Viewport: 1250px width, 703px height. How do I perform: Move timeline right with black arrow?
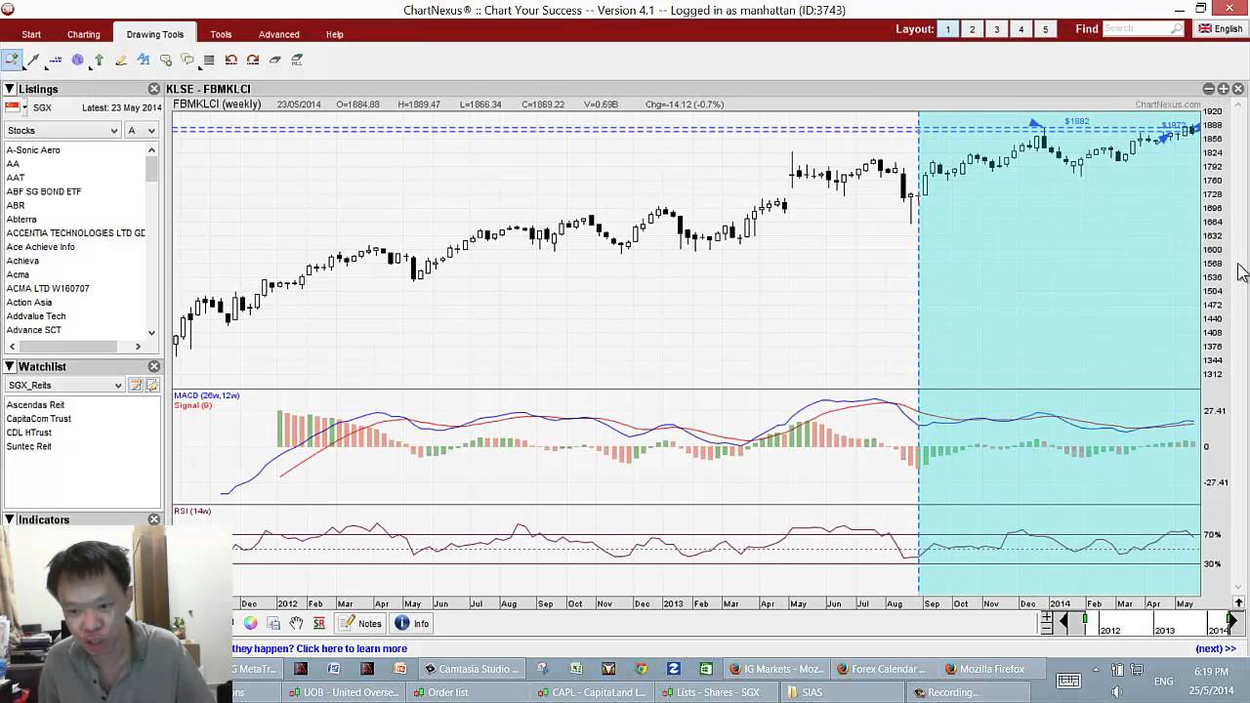pos(1231,622)
